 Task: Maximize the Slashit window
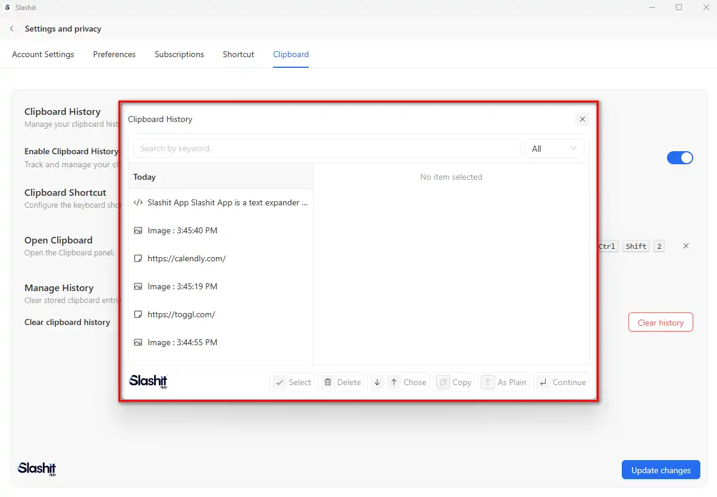pyautogui.click(x=679, y=8)
